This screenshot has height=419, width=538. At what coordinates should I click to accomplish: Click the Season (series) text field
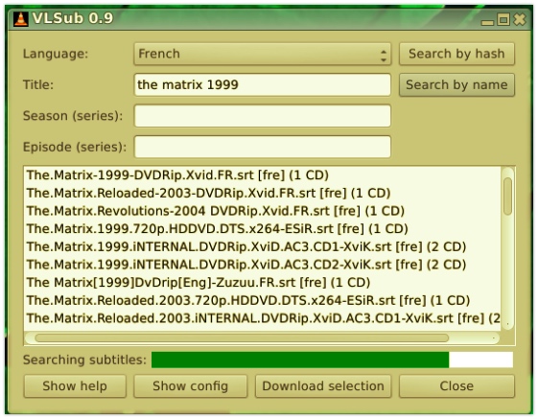262,116
